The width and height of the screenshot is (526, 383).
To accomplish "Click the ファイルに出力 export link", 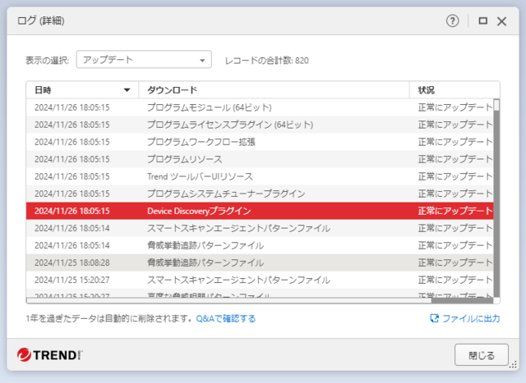I will [x=471, y=318].
